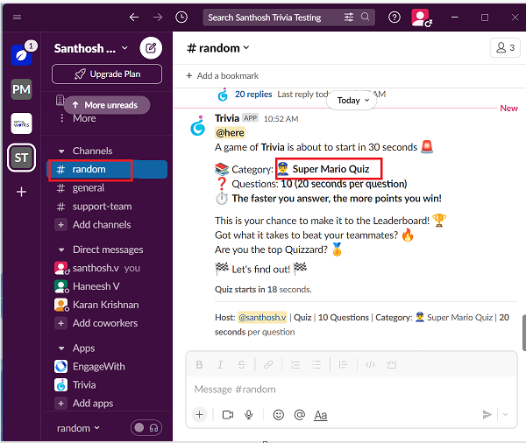The width and height of the screenshot is (526, 443).
Task: Open direct message with Haneesh V
Action: pyautogui.click(x=107, y=286)
